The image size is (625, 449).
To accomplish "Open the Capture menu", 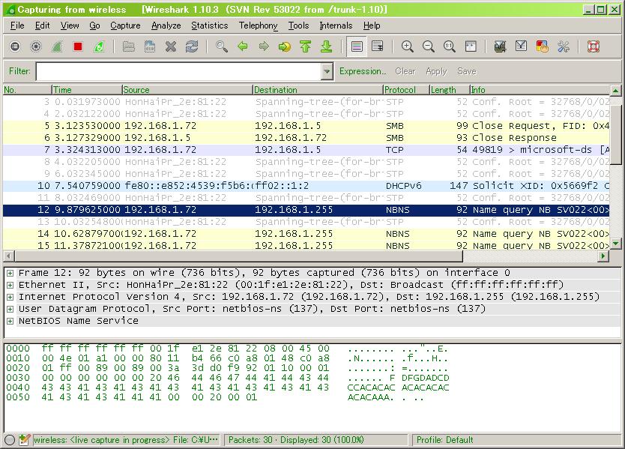I will click(x=125, y=25).
